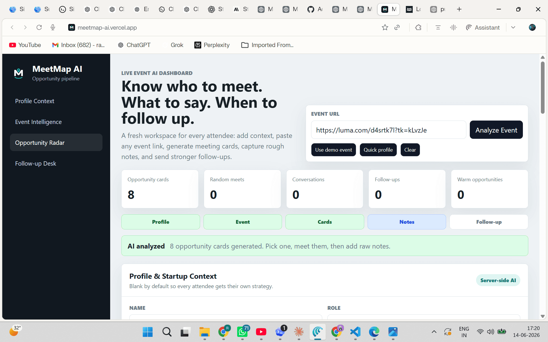Open the Wi-Fi network tray icon
This screenshot has height=342, width=548.
(x=480, y=332)
